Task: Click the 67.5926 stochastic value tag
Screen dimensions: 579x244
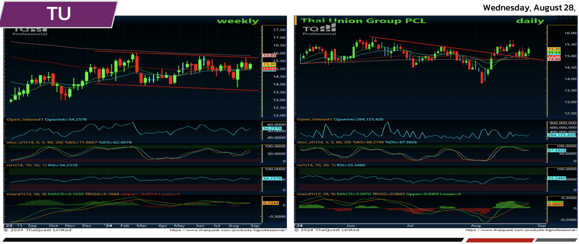Action: click(556, 150)
